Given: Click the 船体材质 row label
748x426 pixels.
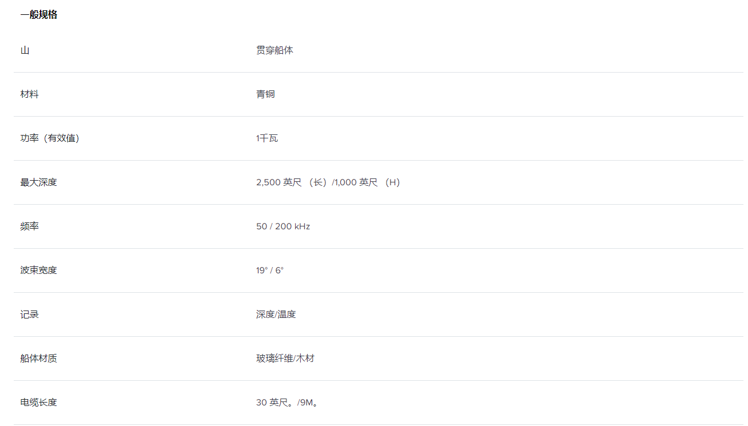Looking at the screenshot, I should [x=38, y=359].
